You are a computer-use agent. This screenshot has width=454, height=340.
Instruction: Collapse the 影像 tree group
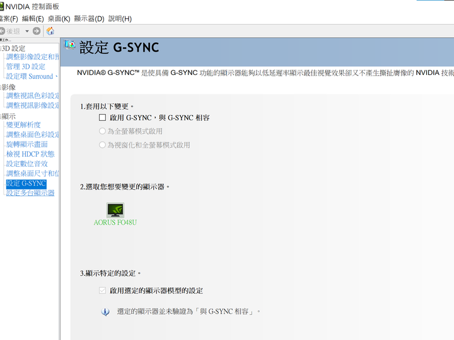[1, 87]
